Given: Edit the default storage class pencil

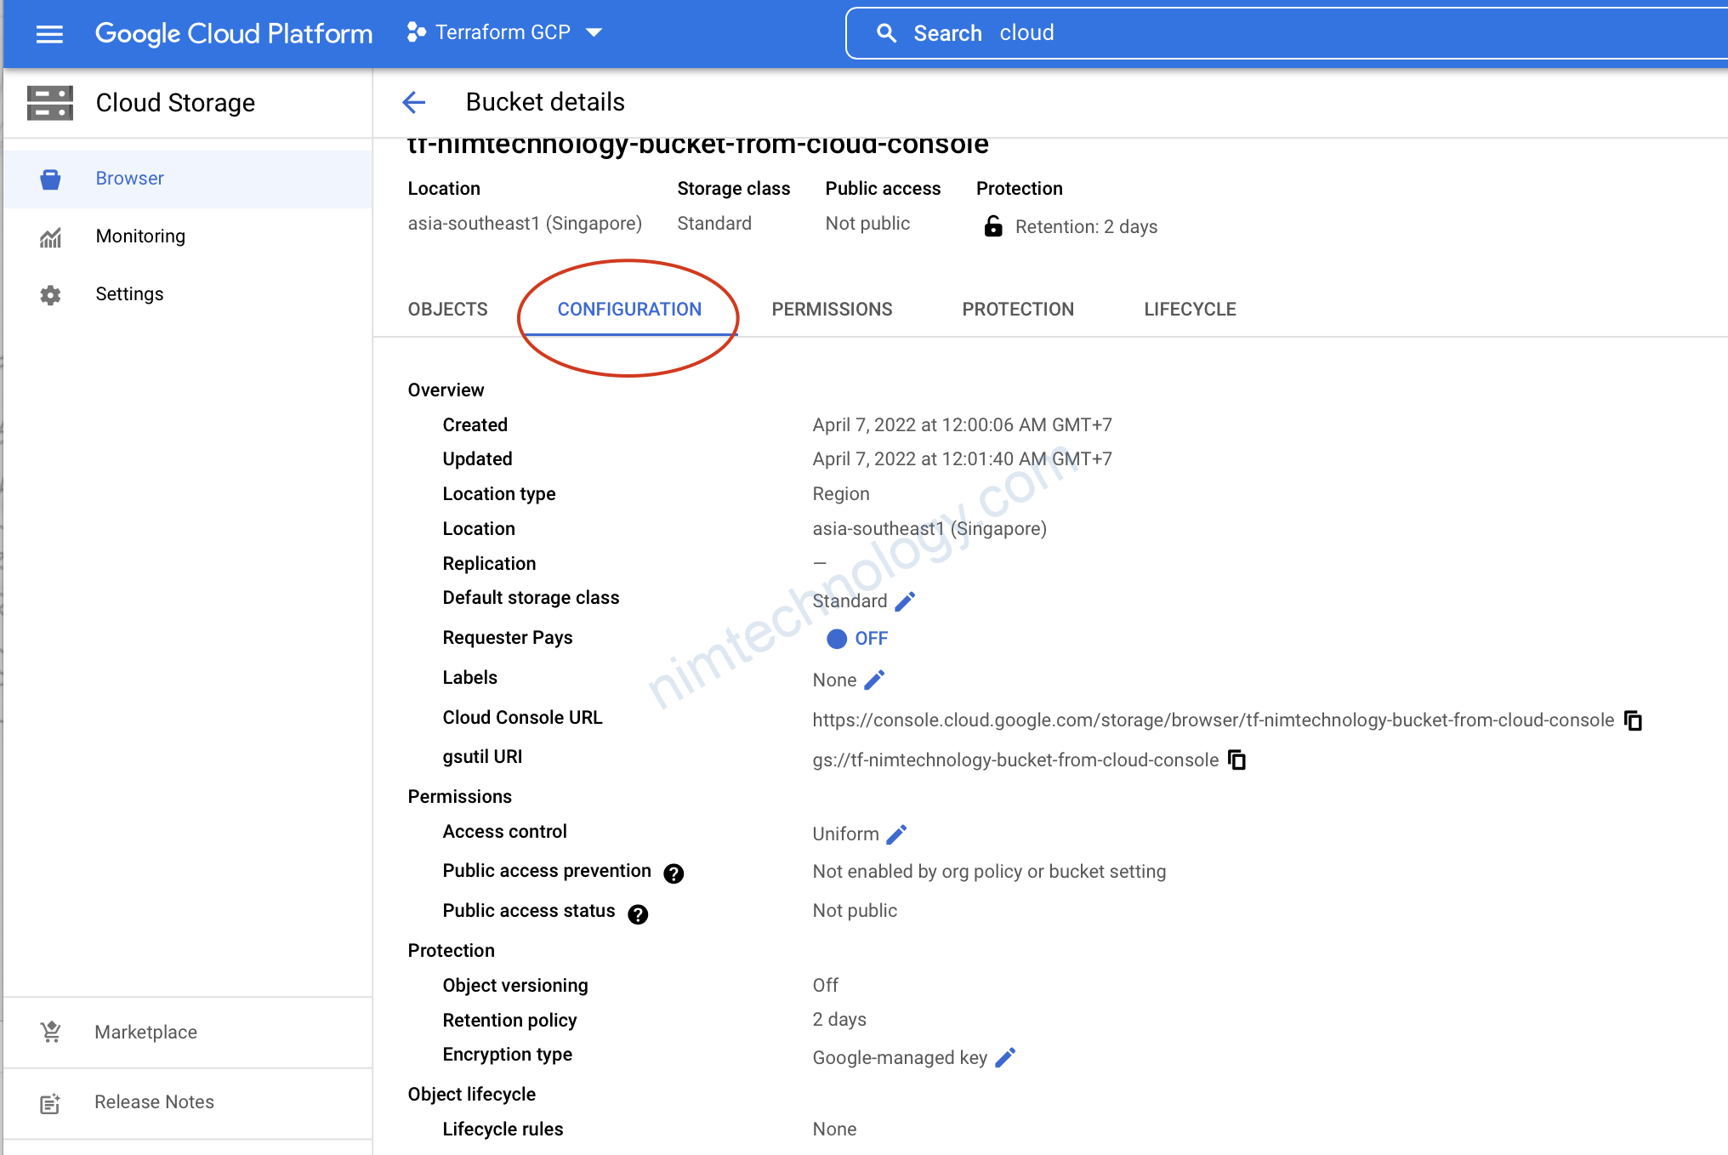Looking at the screenshot, I should (906, 601).
